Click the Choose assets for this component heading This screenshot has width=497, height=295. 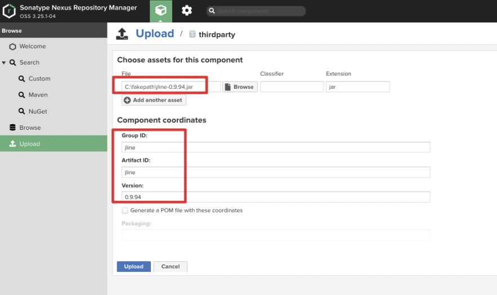pyautogui.click(x=180, y=60)
